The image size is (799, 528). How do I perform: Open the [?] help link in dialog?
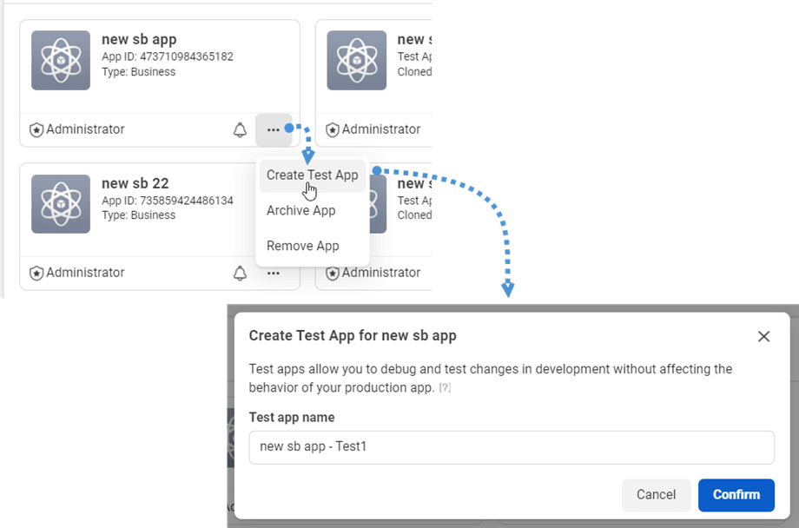[x=445, y=388]
